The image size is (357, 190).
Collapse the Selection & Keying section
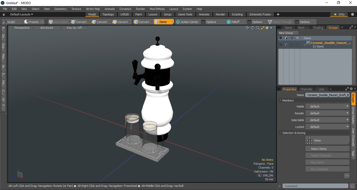280,133
